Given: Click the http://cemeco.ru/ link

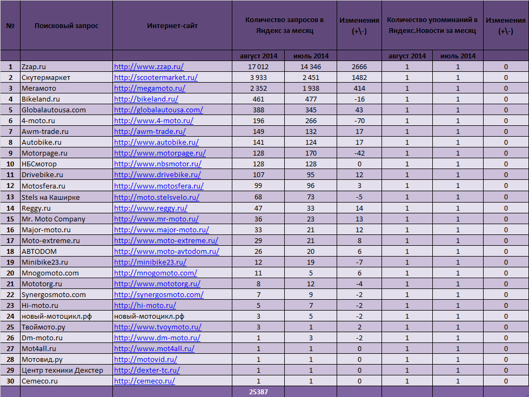Looking at the screenshot, I should [144, 381].
